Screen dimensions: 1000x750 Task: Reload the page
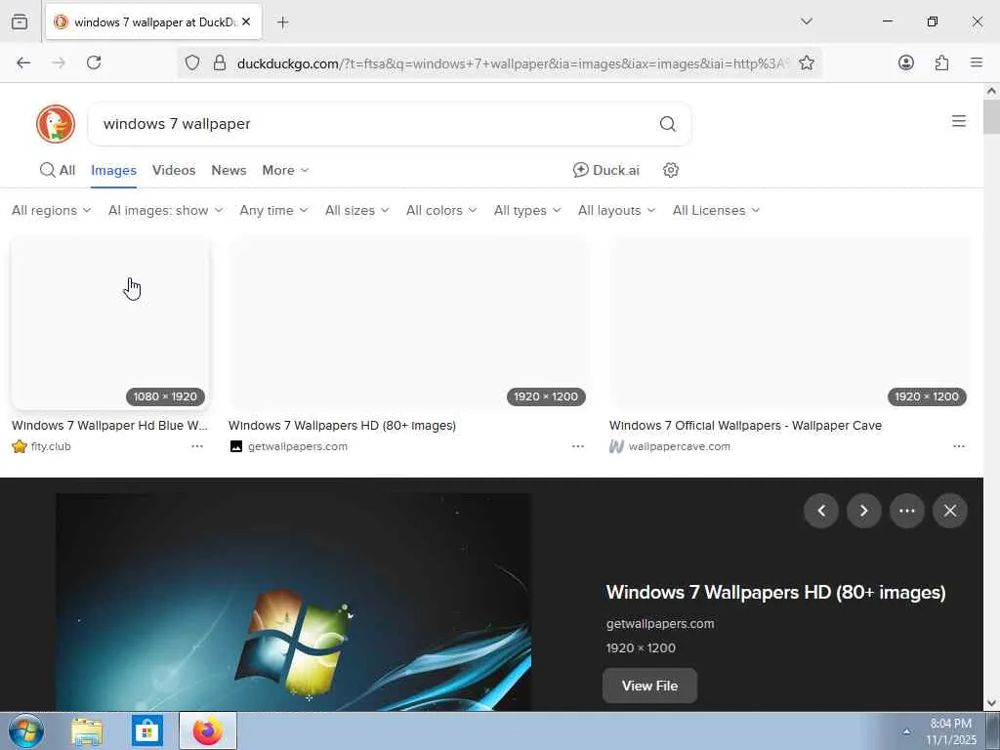click(x=94, y=62)
